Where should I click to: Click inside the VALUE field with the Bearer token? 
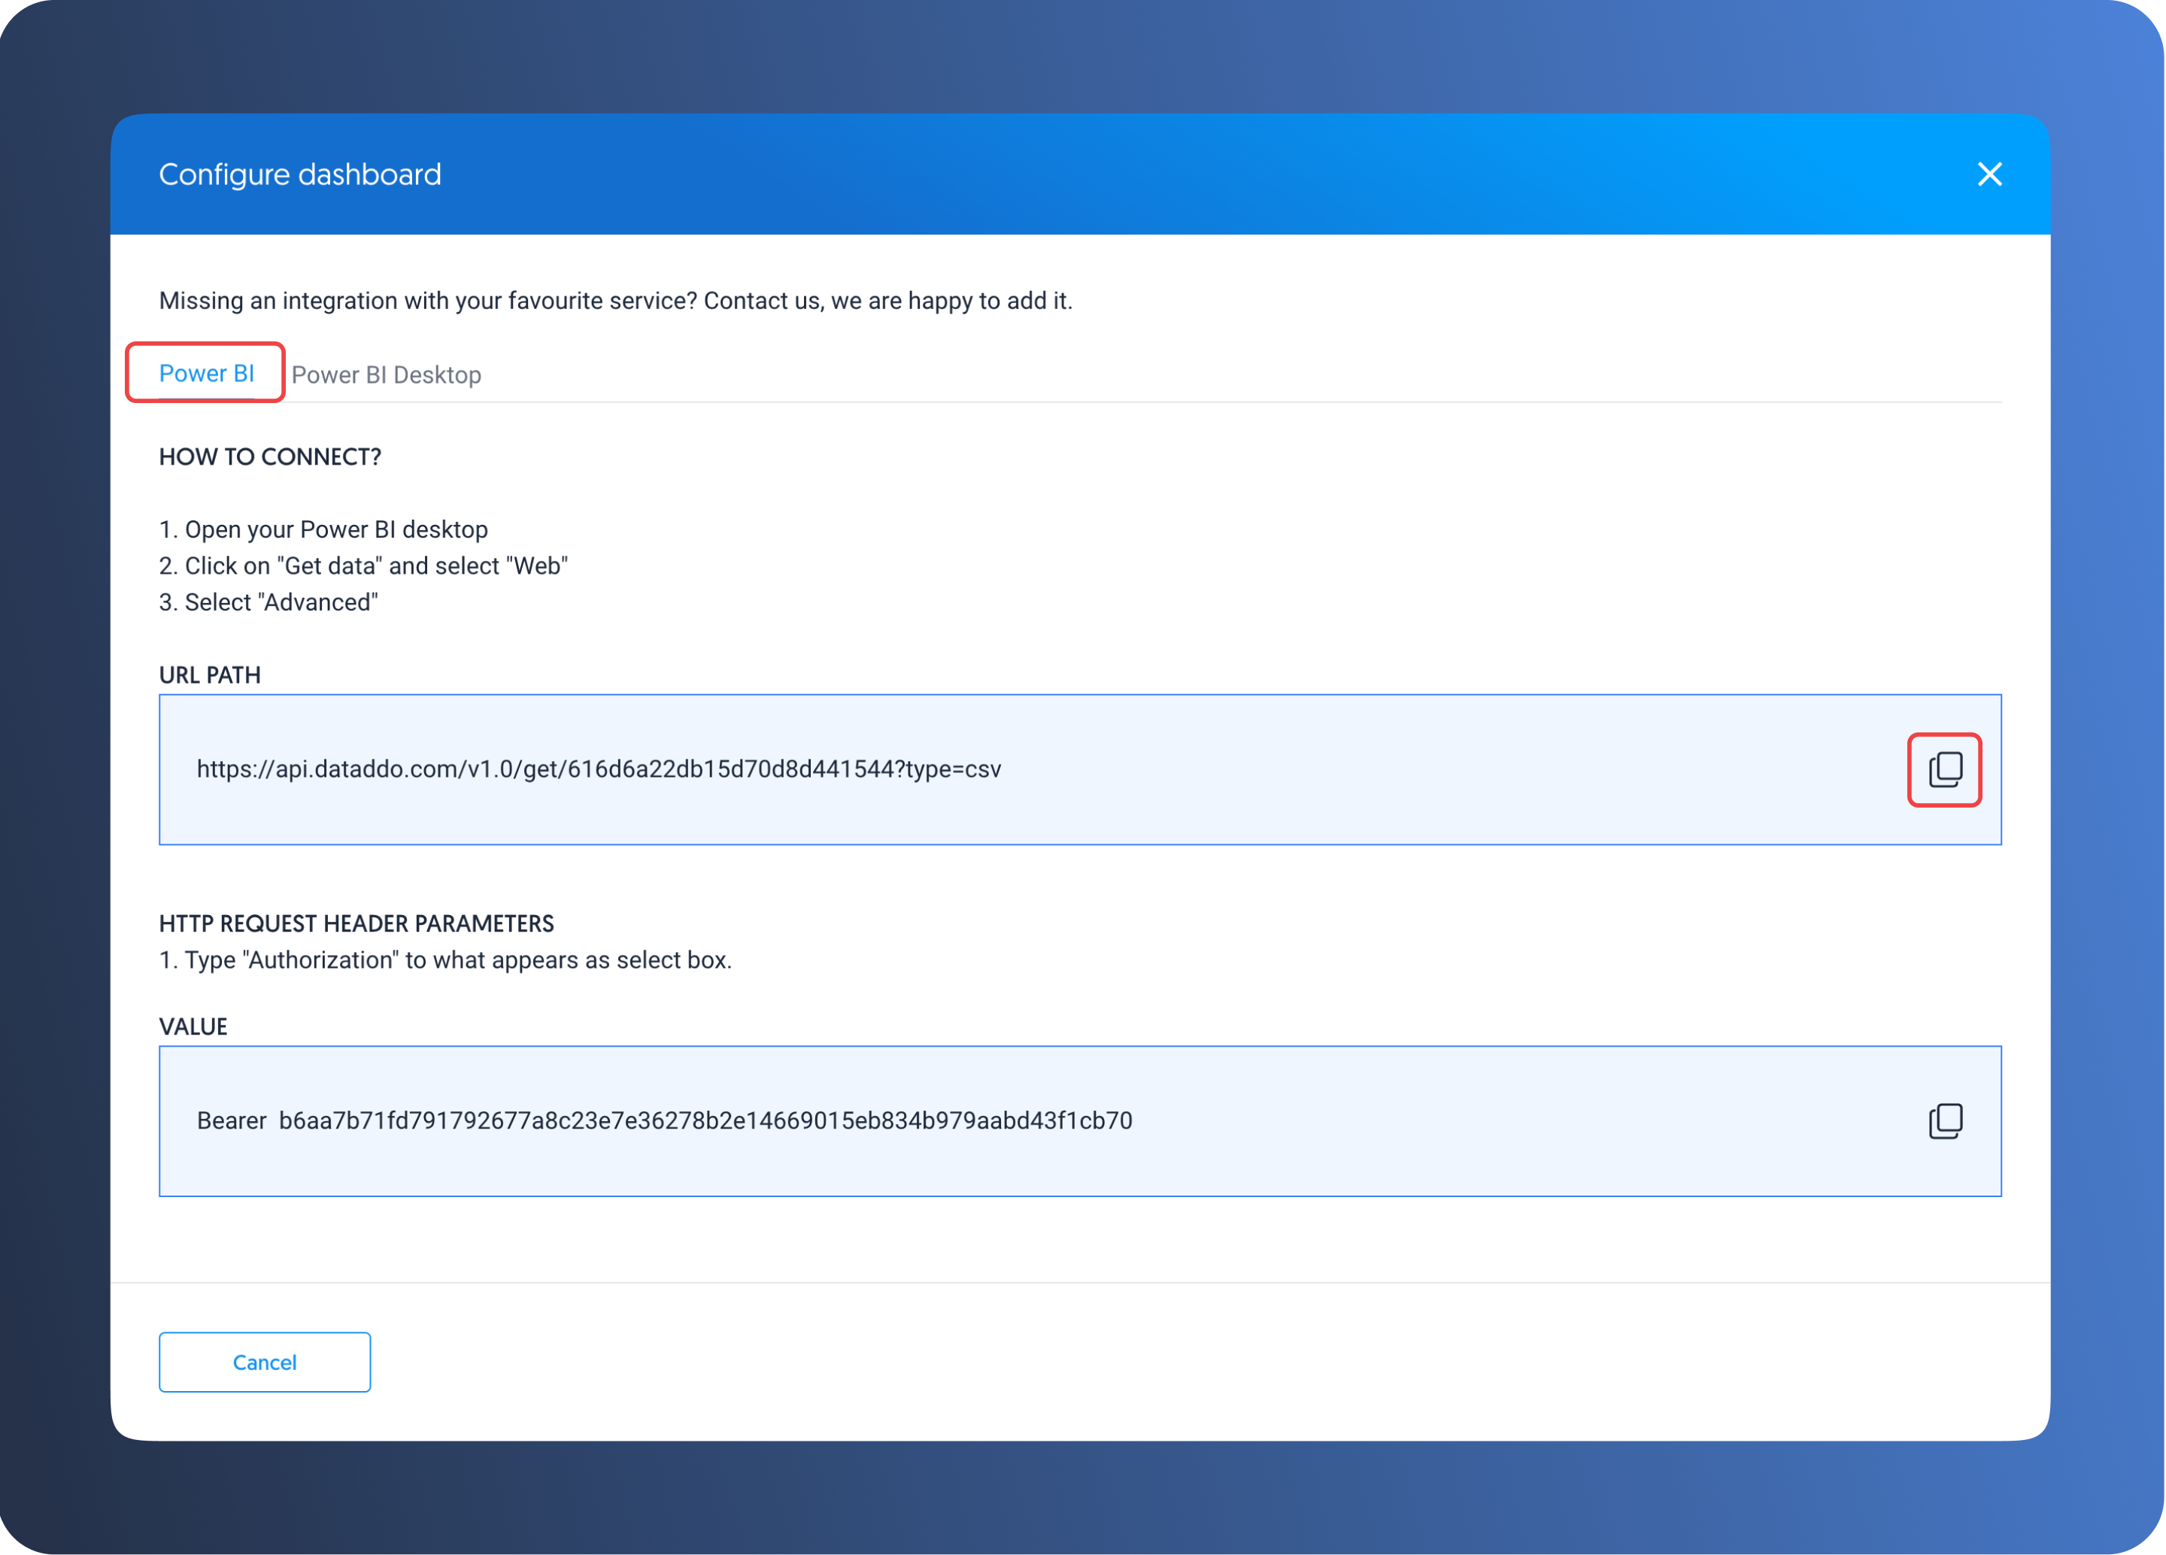(x=1051, y=1120)
